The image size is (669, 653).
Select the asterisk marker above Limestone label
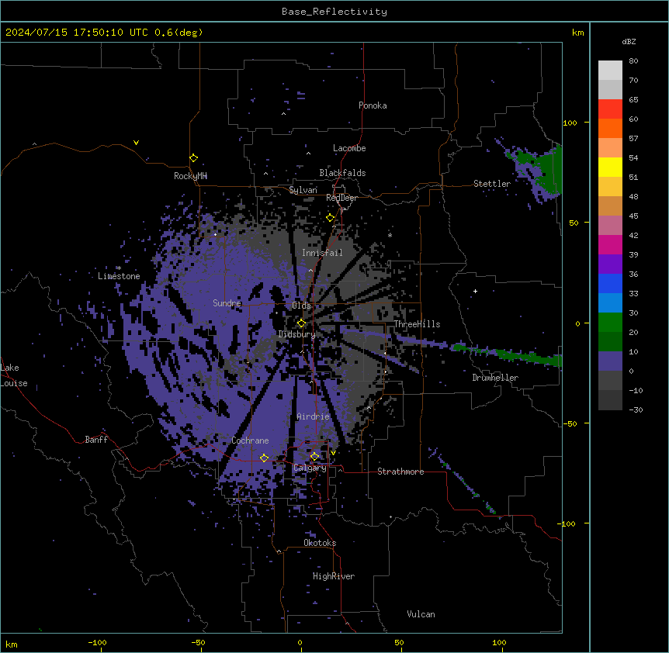coord(119,268)
